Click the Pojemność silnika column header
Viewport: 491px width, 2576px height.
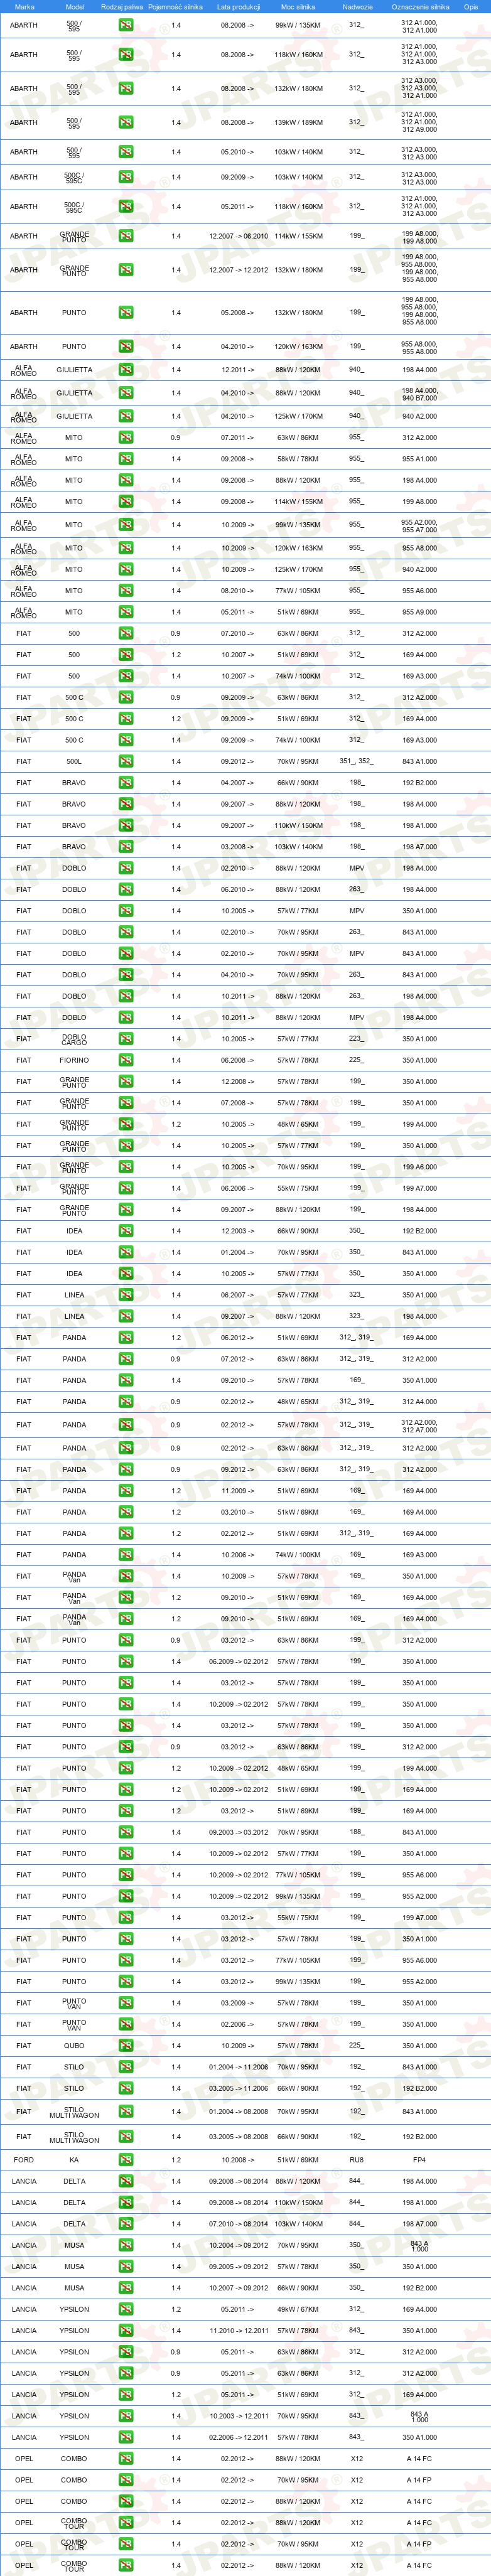tap(176, 6)
